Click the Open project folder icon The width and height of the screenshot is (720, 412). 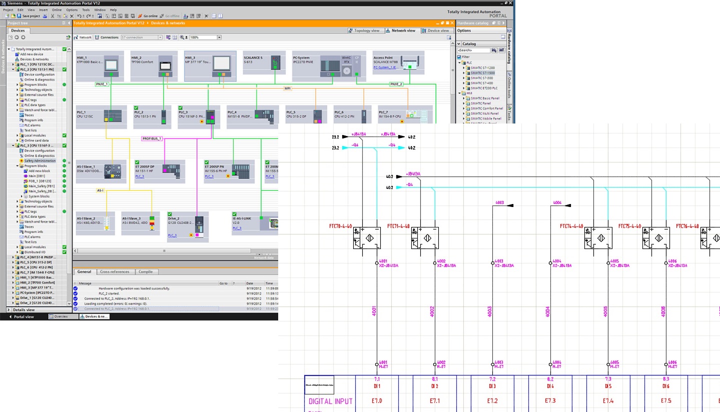pos(13,16)
